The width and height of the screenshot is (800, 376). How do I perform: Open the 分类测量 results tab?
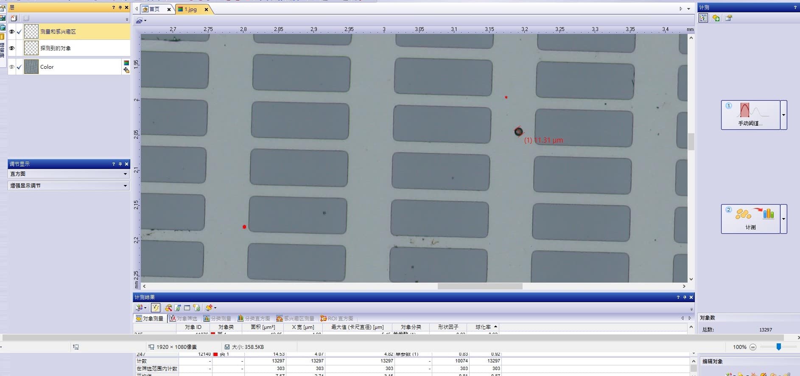coord(217,318)
